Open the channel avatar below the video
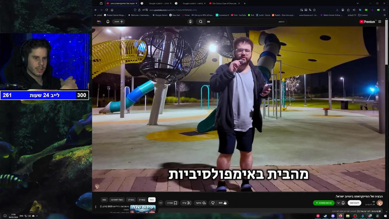Image resolution: width=389 pixels, height=219 pixels. [380, 203]
